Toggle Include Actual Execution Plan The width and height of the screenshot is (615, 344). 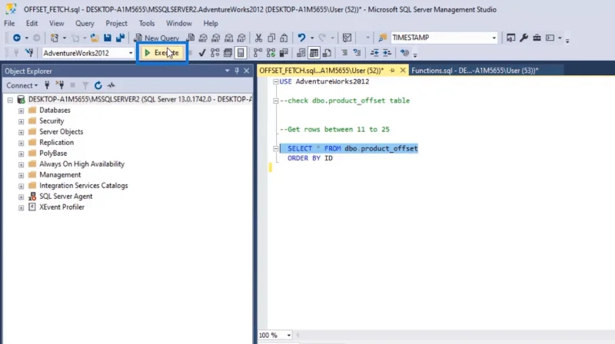258,53
